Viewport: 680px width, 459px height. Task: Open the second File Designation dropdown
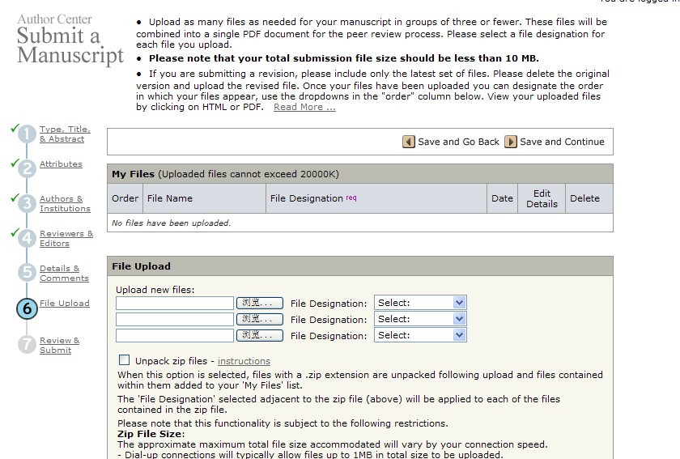click(x=420, y=319)
